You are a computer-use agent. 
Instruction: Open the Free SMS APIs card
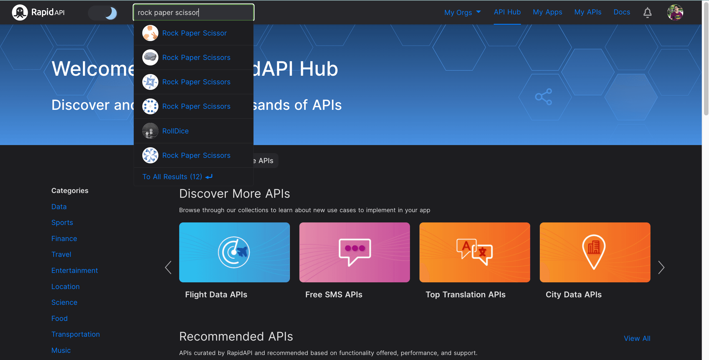tap(354, 252)
